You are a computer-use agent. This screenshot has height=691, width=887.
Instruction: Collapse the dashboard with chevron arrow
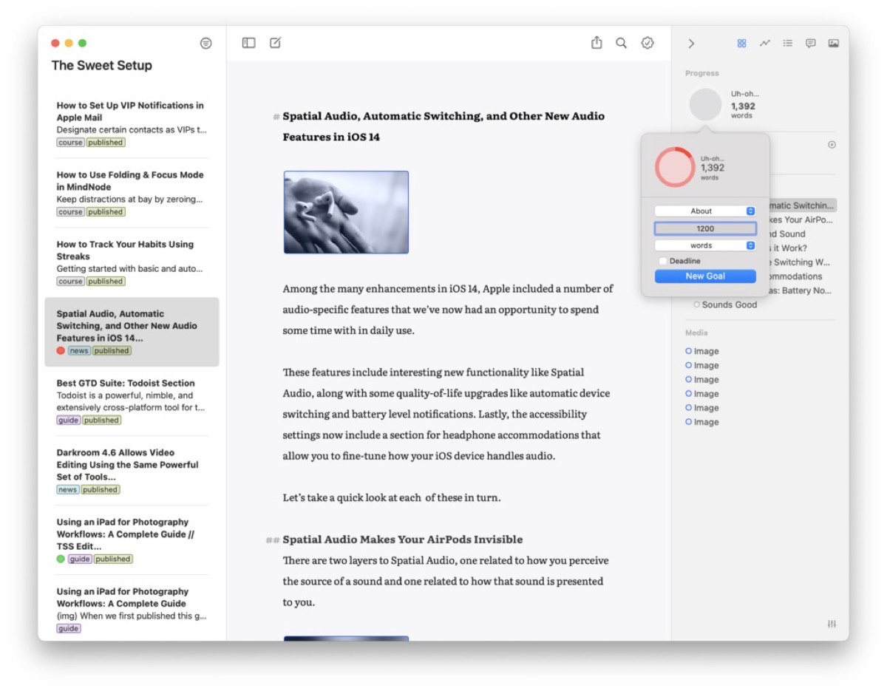[691, 44]
